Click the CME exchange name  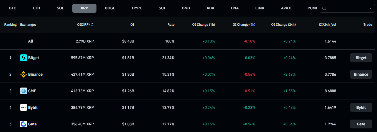32,91
